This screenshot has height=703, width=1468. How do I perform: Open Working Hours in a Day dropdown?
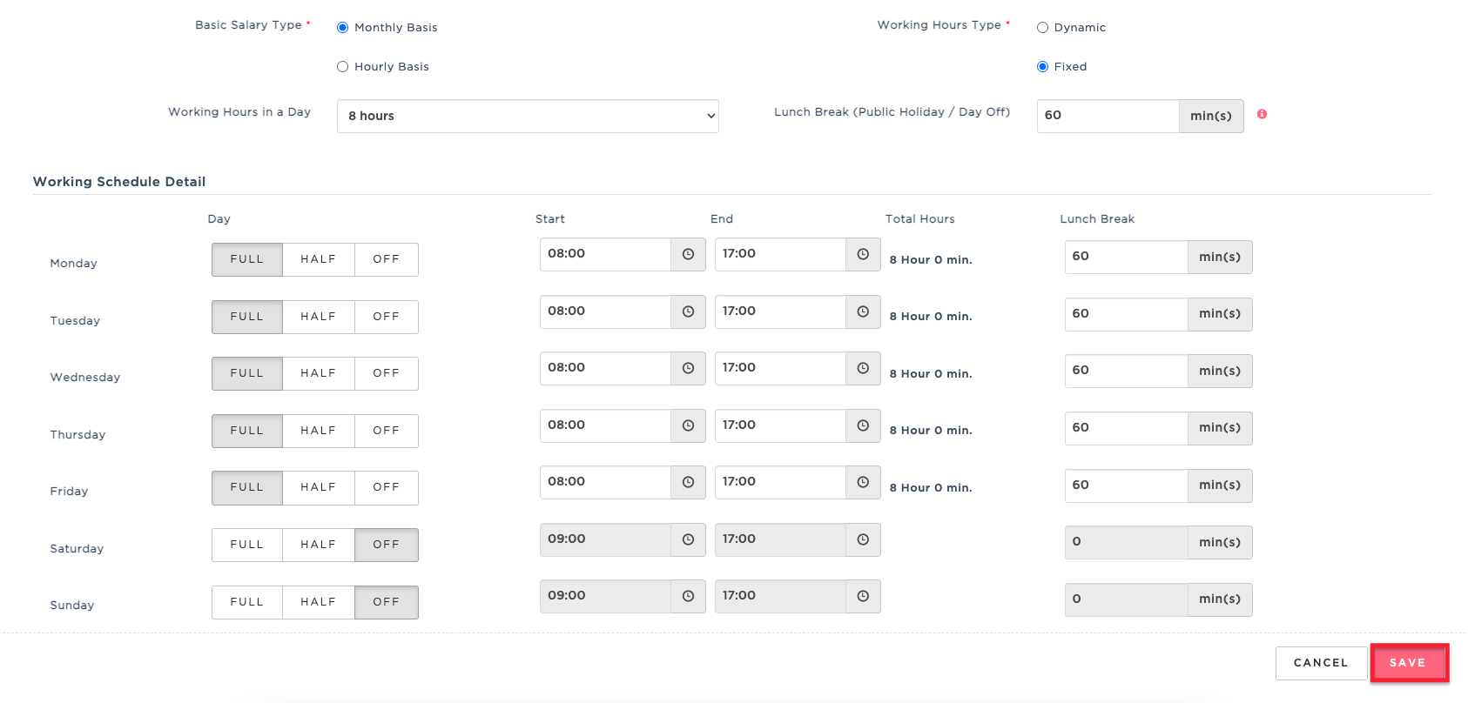click(528, 116)
